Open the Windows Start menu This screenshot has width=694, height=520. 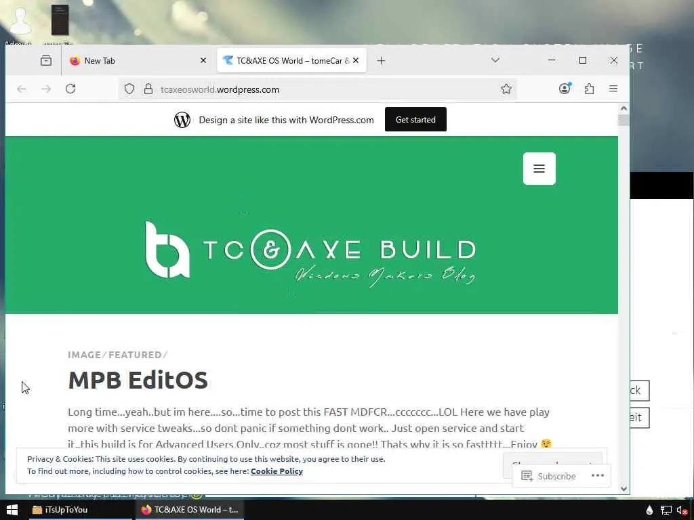click(12, 510)
